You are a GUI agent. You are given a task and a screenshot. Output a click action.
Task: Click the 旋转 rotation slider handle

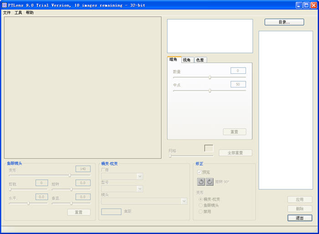click(x=71, y=189)
